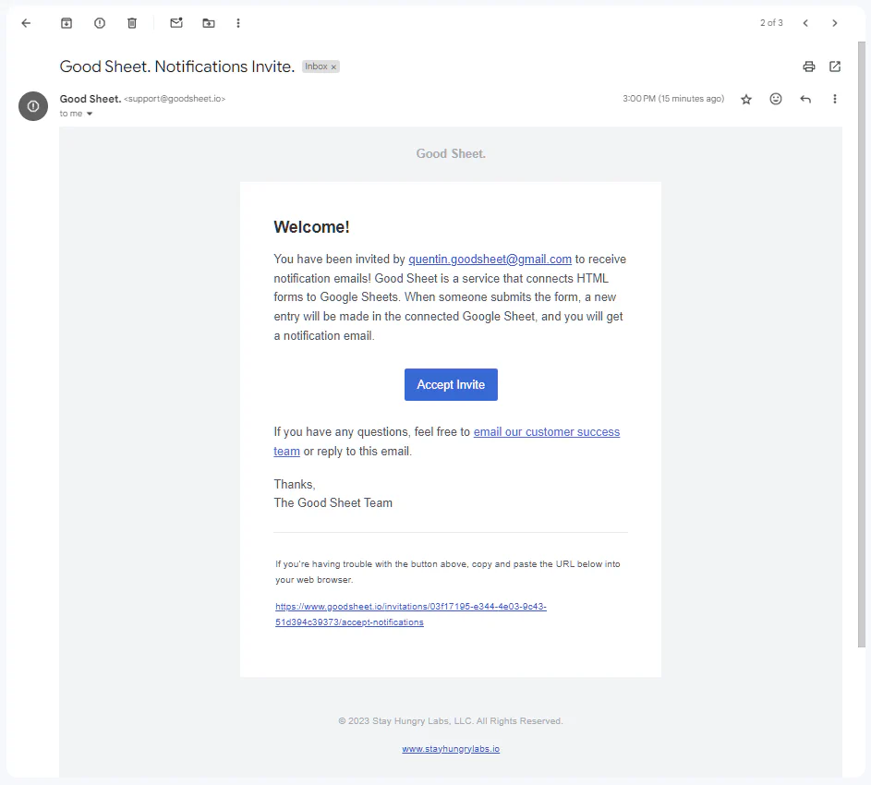Open quentin.goodsheet@gmail.com link
The image size is (871, 785).
point(490,259)
